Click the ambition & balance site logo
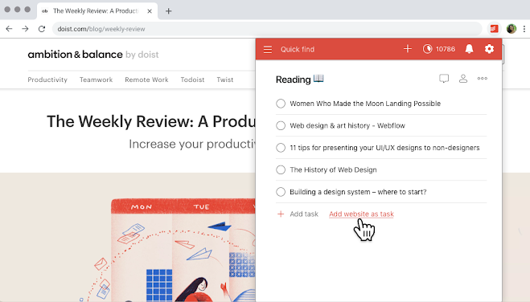530x302 pixels. [x=93, y=55]
